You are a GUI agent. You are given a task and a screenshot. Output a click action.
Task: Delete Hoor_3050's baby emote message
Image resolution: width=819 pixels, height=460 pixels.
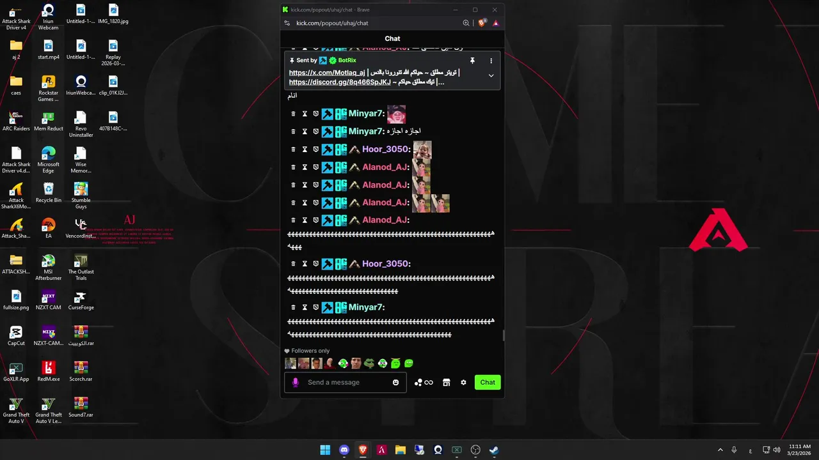point(294,149)
